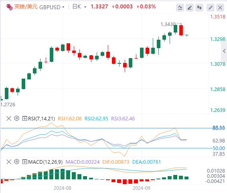Click the +0.0003 price change
This screenshot has height=193, width=227.
(122, 7)
